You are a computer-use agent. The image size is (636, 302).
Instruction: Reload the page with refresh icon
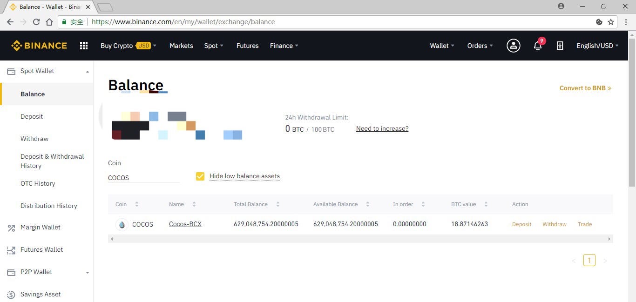point(36,22)
